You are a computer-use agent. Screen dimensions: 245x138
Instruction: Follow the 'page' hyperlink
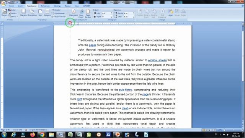click(x=145, y=94)
